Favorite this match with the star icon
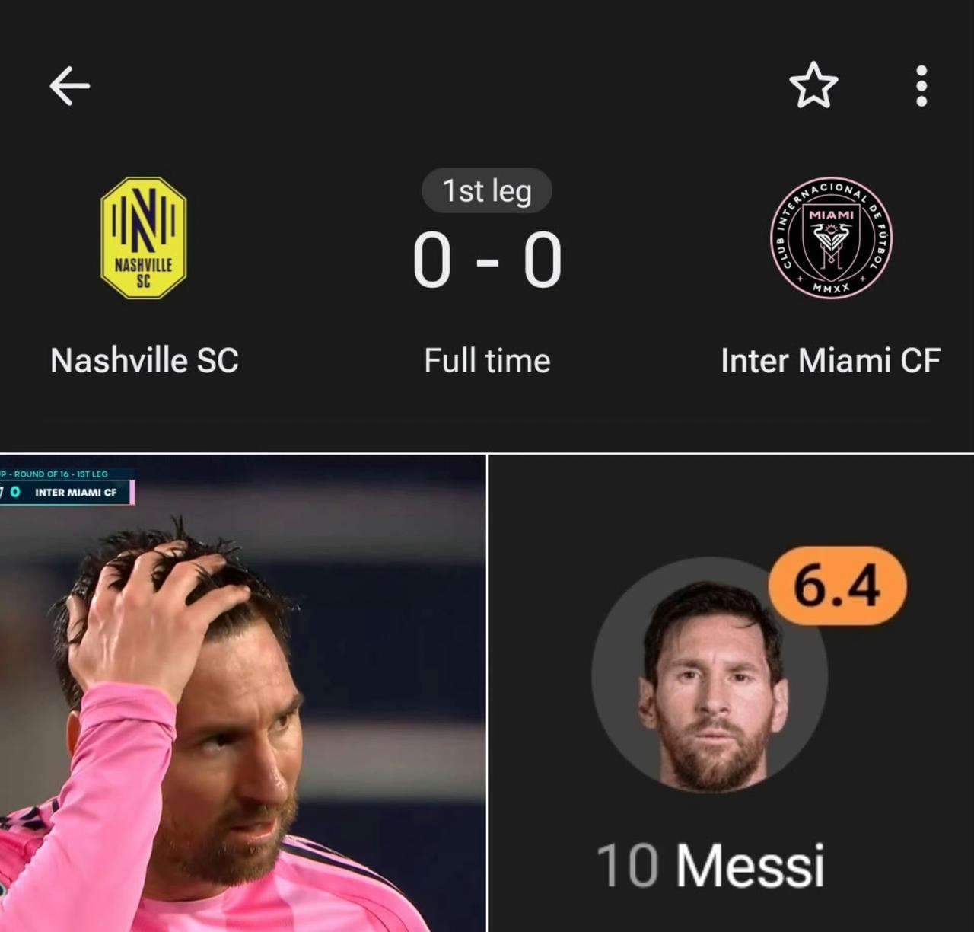Screen dimensions: 974x932 [813, 85]
